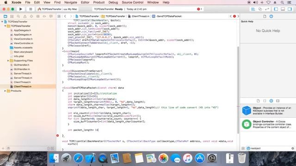Toggle the Debug area visibility
The image size is (296, 166).
[x=283, y=9]
